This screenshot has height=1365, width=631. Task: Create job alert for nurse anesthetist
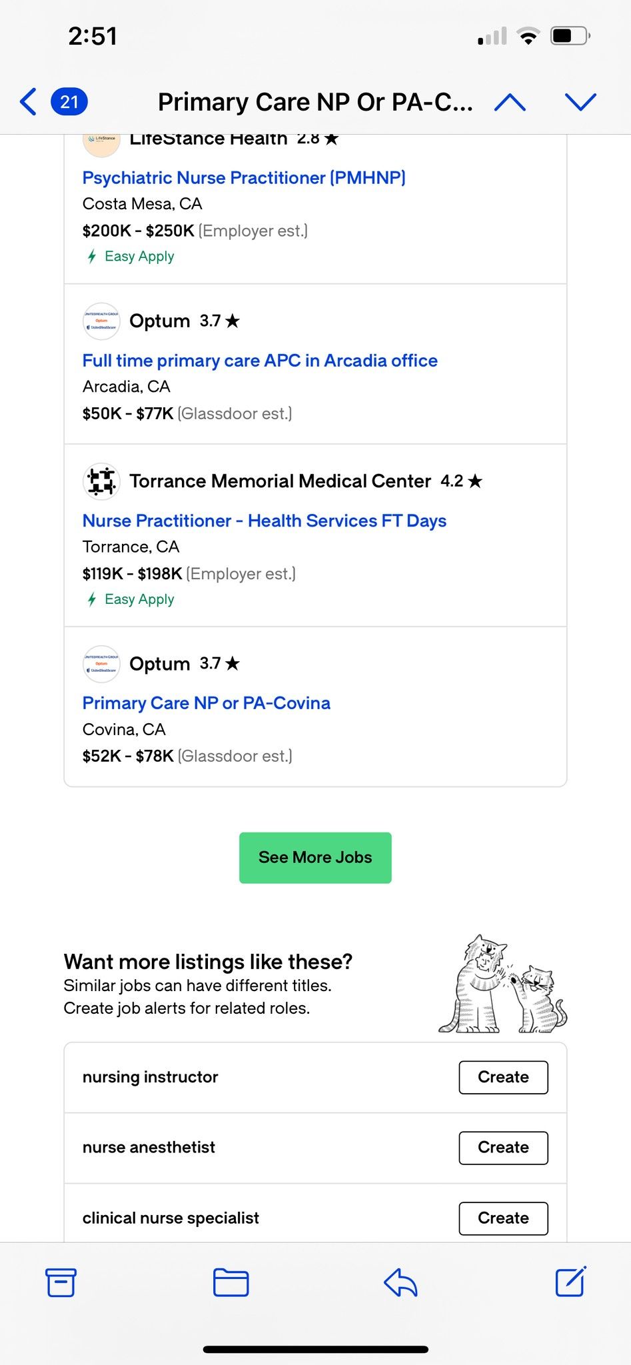(503, 1147)
